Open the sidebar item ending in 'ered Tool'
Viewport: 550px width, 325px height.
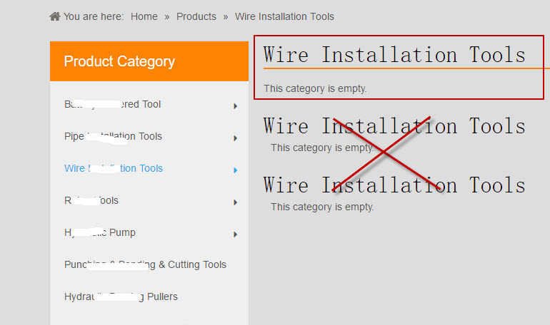coord(113,105)
